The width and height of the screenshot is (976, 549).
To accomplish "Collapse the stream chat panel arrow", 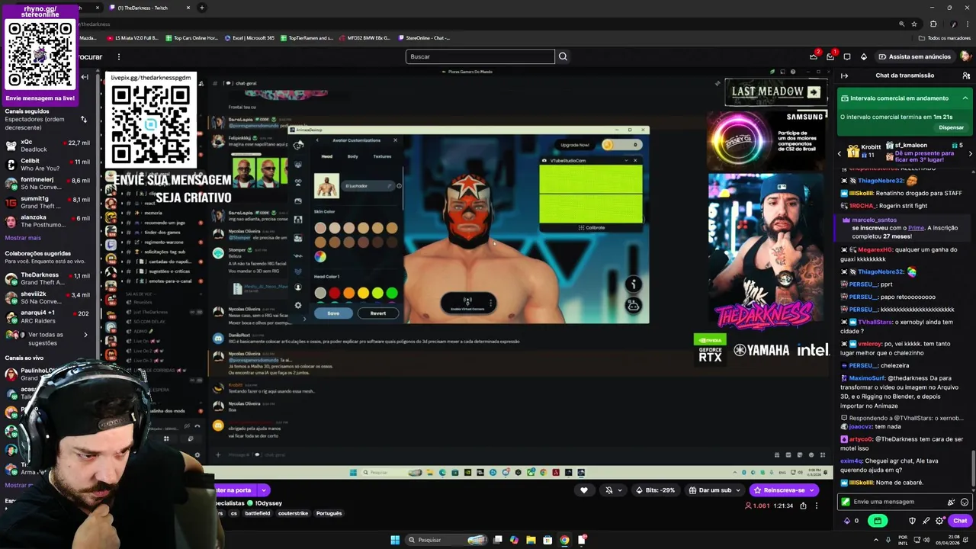I will click(844, 75).
